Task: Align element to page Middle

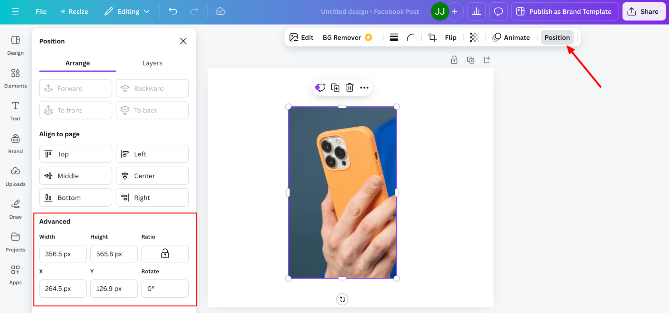Action: point(76,176)
